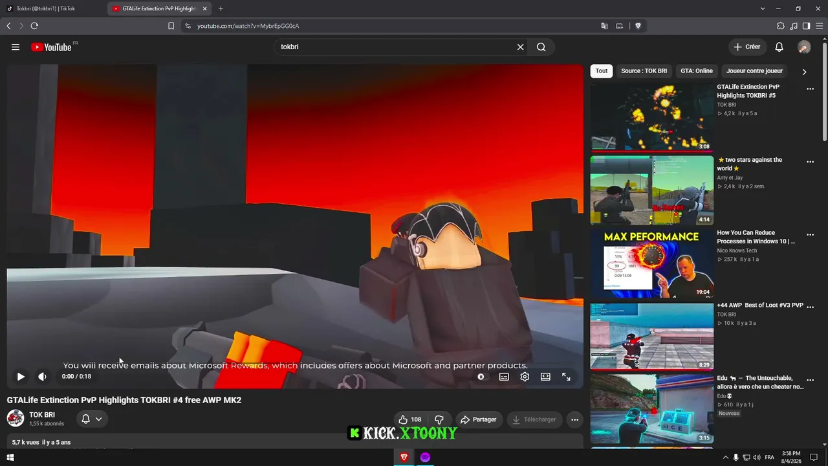Click the Partager share button
The height and width of the screenshot is (466, 828).
click(x=478, y=419)
